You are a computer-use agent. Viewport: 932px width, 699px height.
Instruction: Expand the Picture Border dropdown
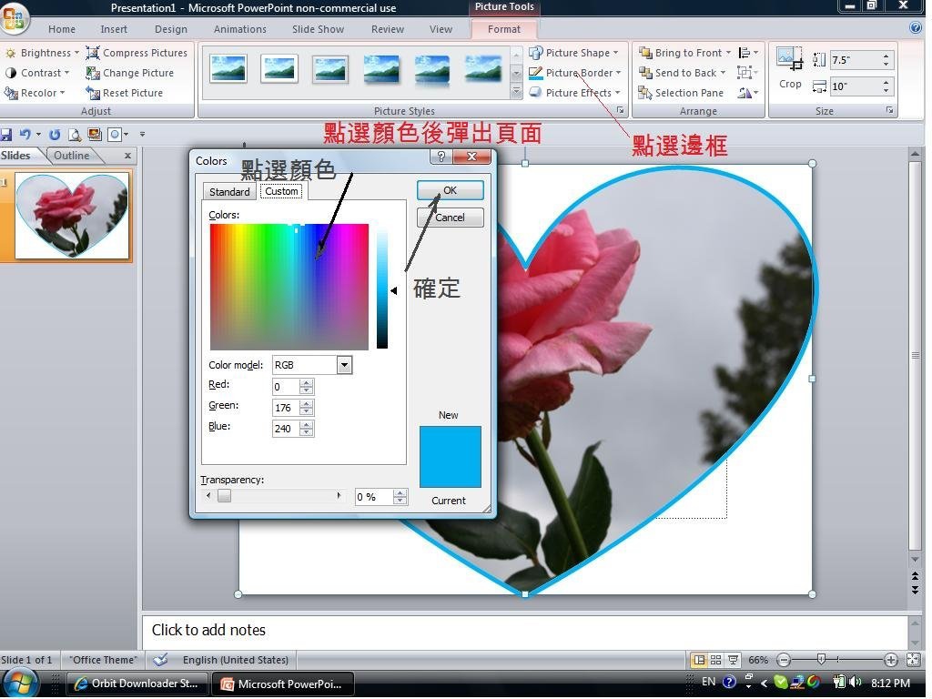(x=618, y=73)
